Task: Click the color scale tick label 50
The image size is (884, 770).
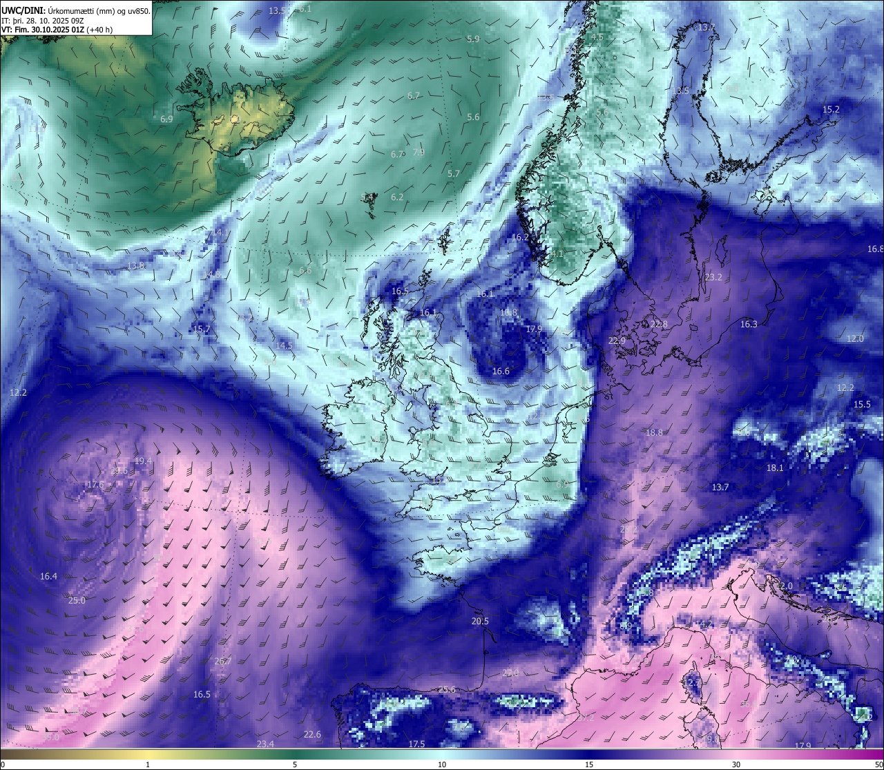Action: [x=879, y=764]
